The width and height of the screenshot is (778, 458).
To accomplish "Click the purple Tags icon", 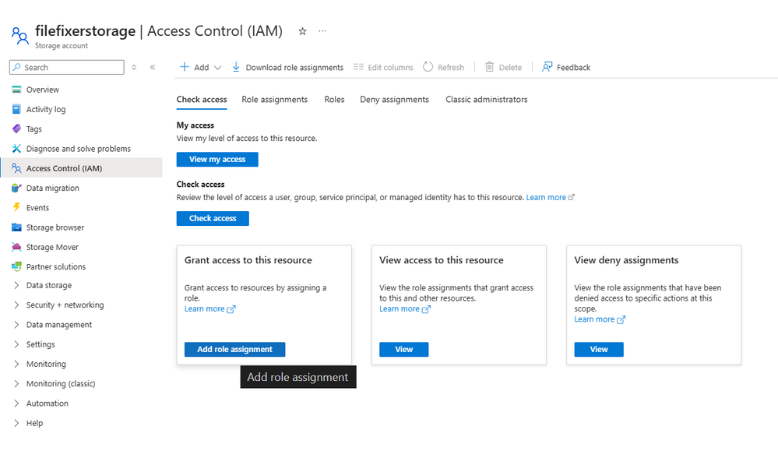I will 16,129.
